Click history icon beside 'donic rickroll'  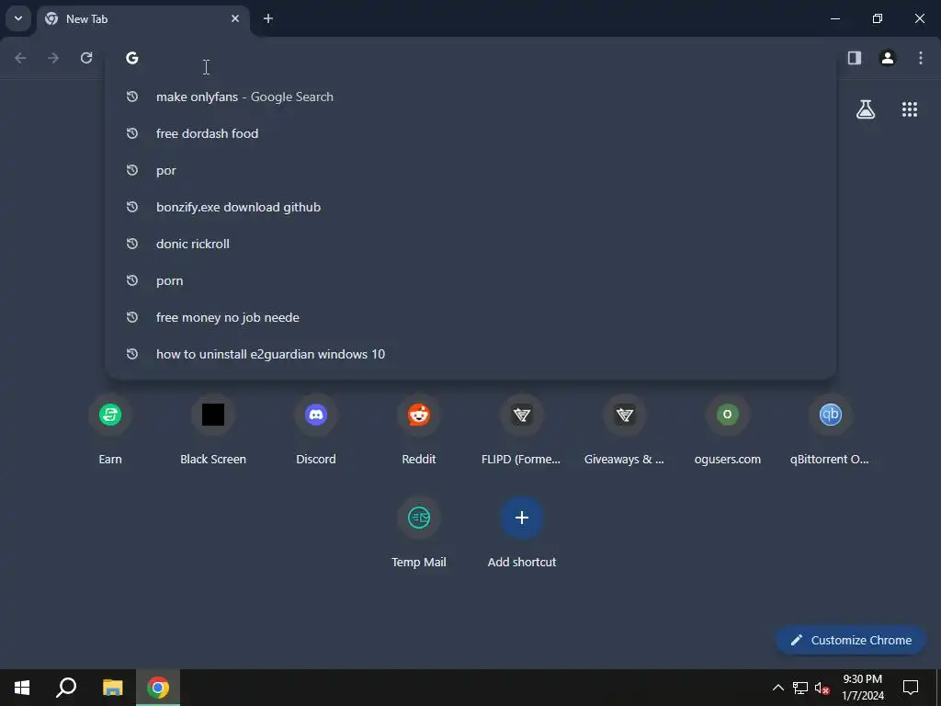[x=132, y=244]
